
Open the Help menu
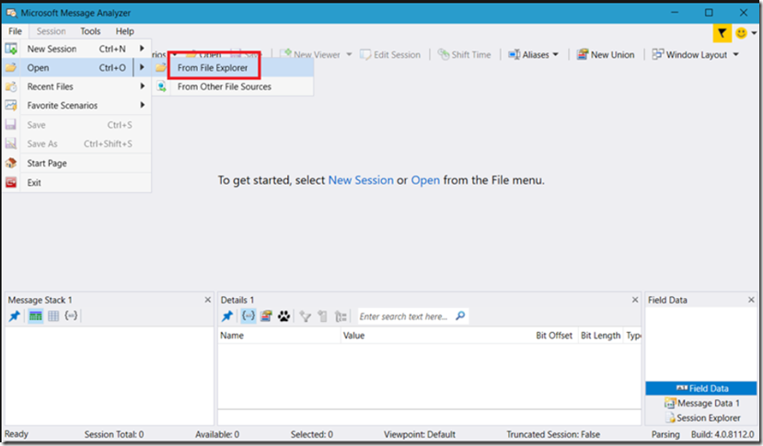[x=124, y=31]
